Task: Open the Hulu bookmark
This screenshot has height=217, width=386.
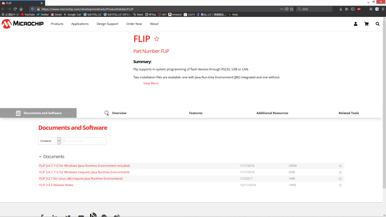Action: (x=233, y=15)
